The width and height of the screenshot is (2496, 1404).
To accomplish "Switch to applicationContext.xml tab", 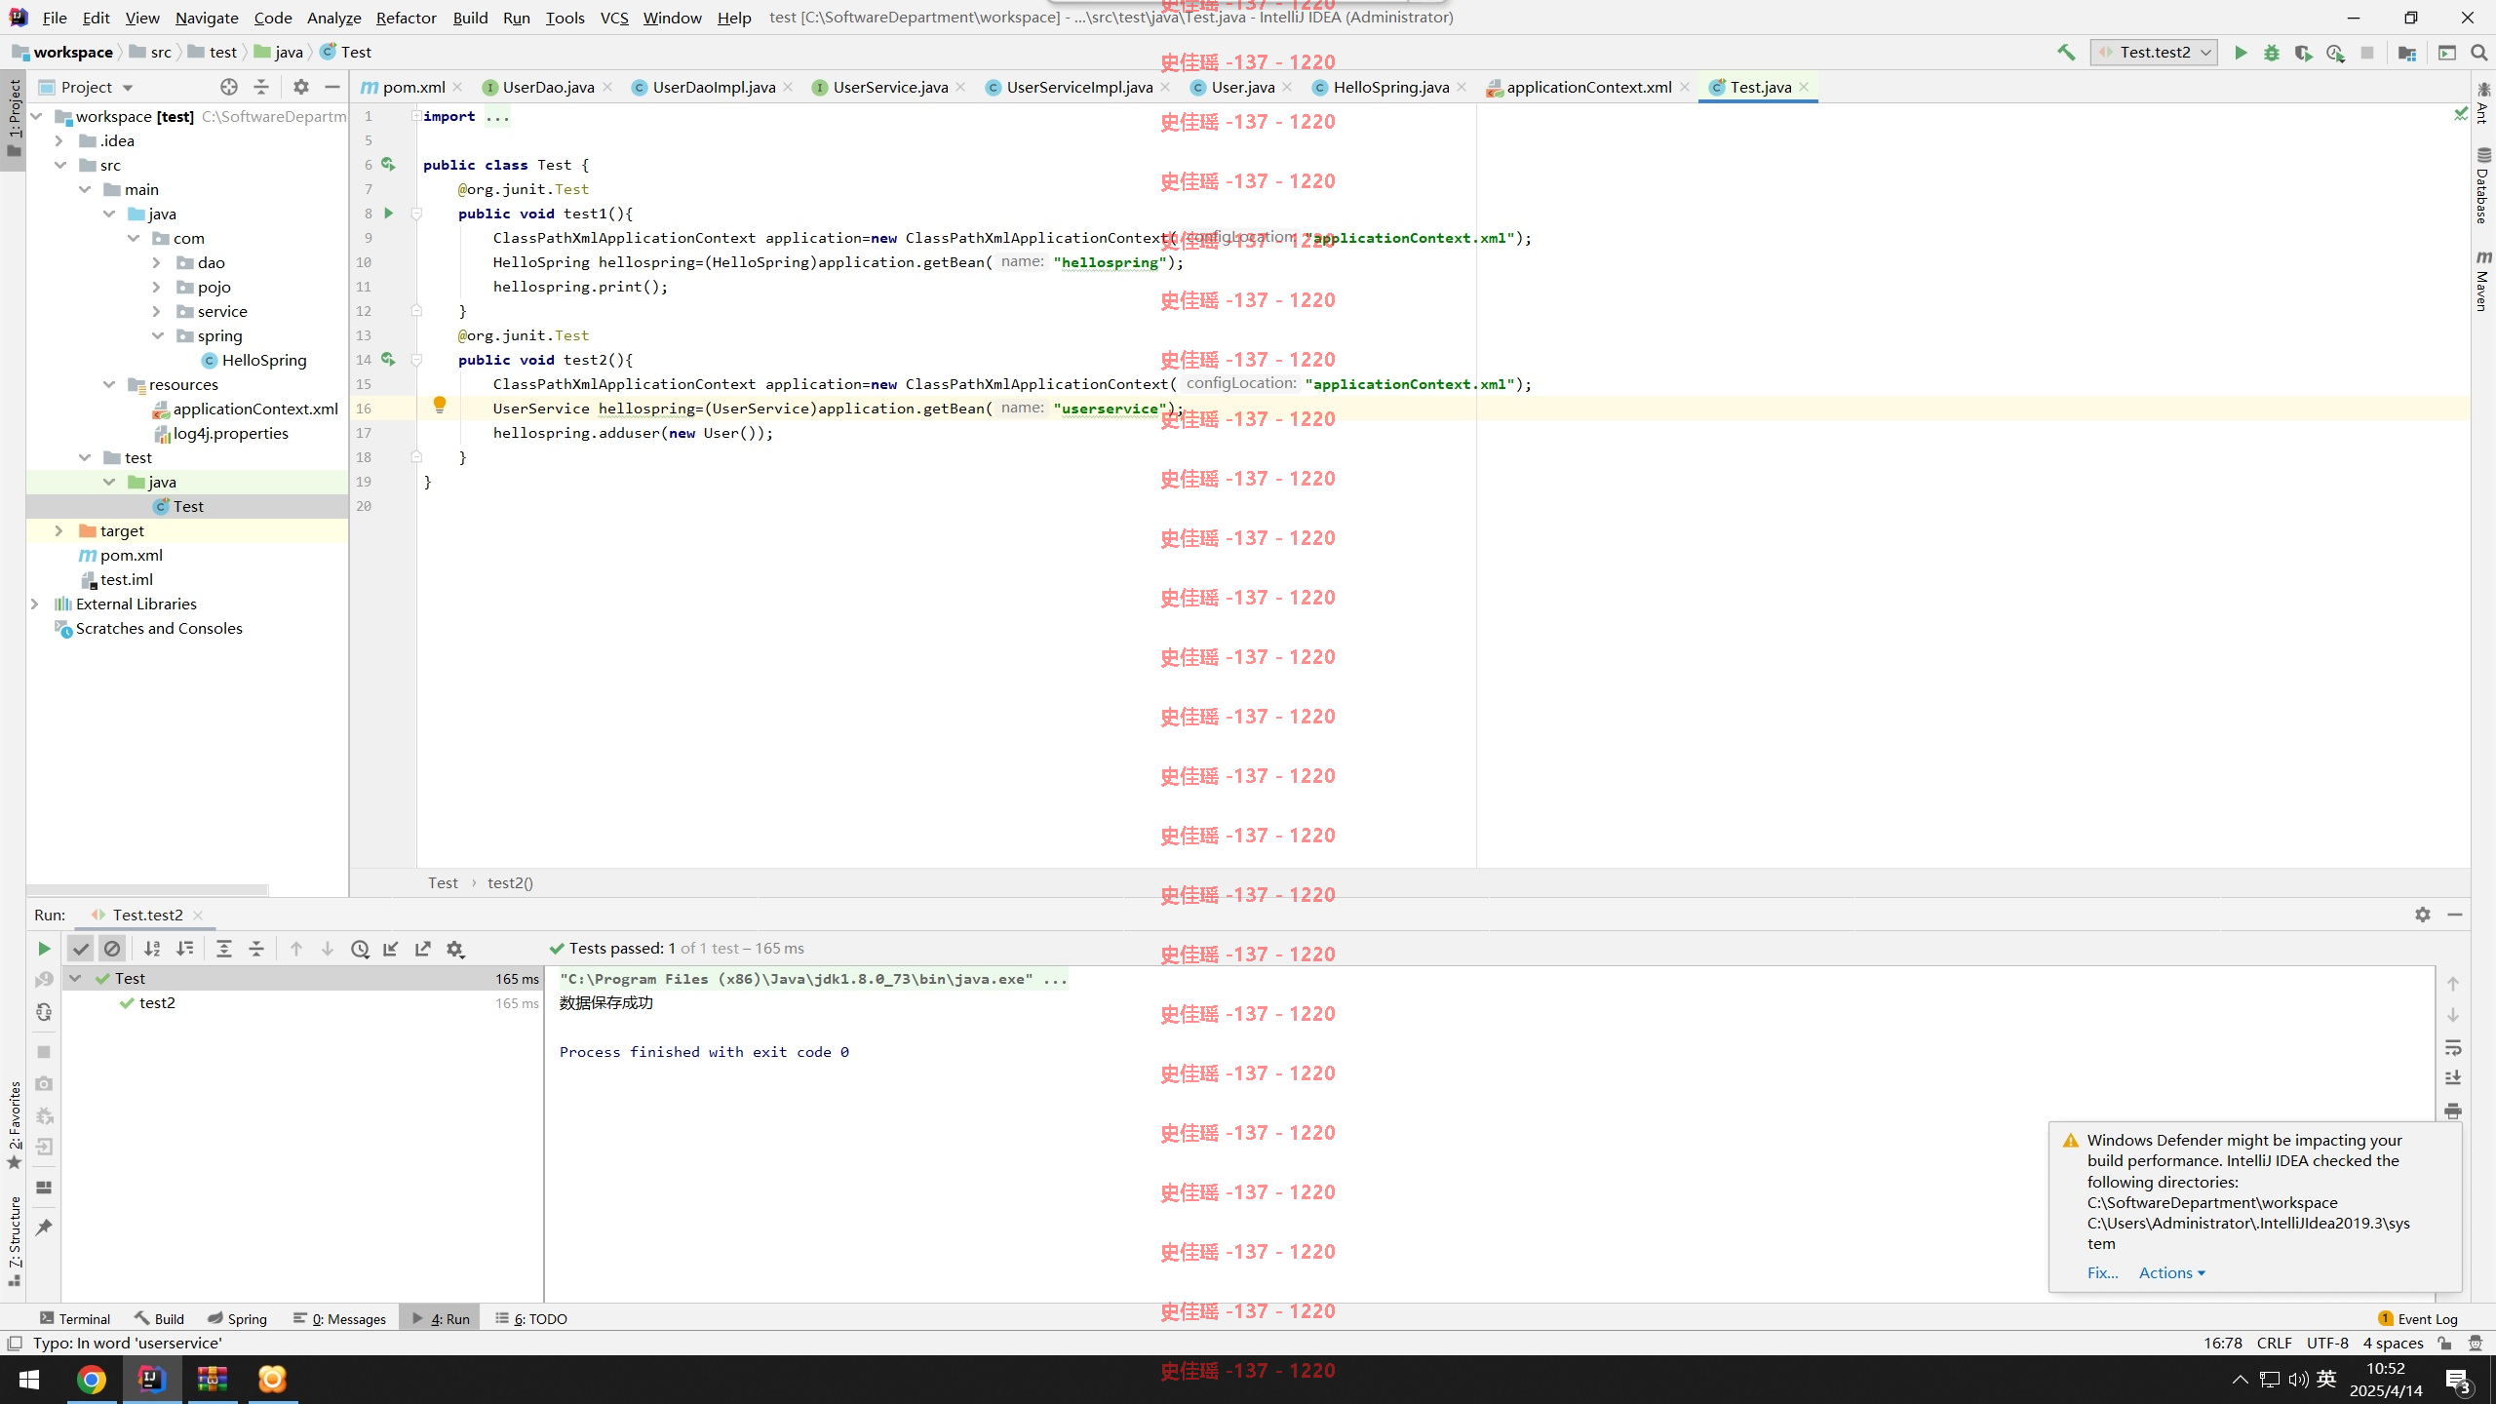I will (1588, 87).
